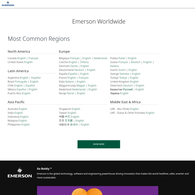This screenshot has width=195, height=195.
Task: Open India English link
Action: (x=19, y=113)
